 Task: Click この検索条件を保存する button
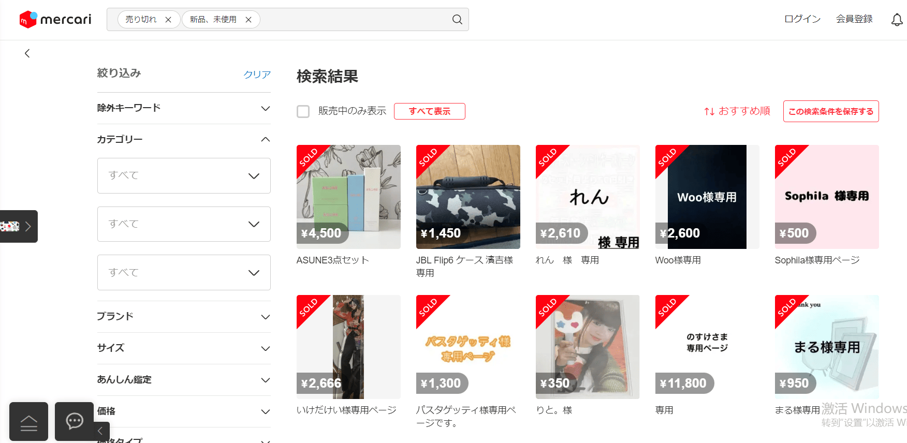831,111
